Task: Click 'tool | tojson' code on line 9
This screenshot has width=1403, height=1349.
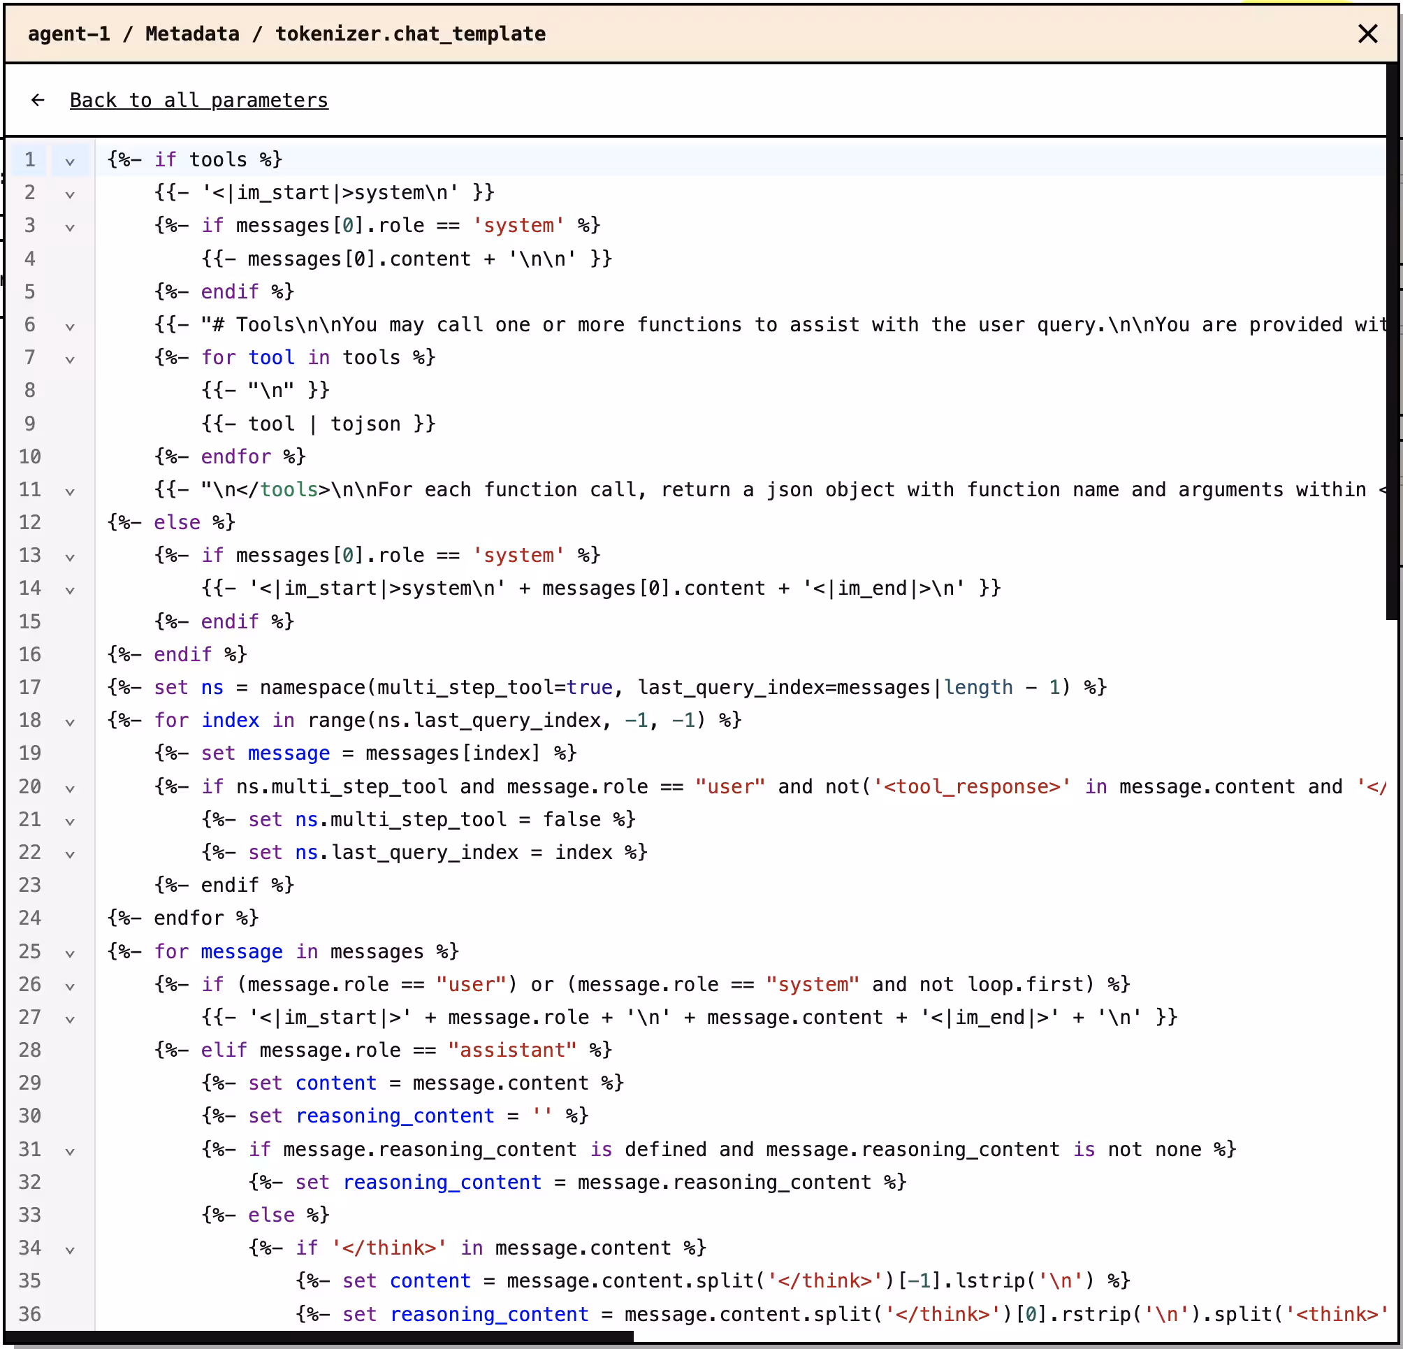Action: (324, 424)
